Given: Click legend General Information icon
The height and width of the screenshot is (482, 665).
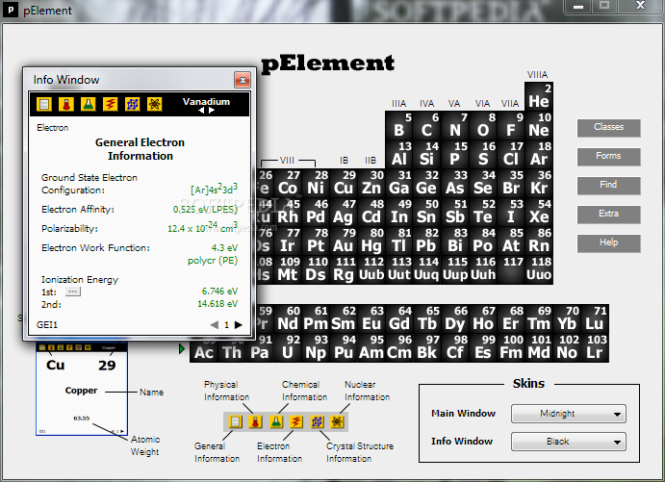Looking at the screenshot, I should [x=236, y=421].
